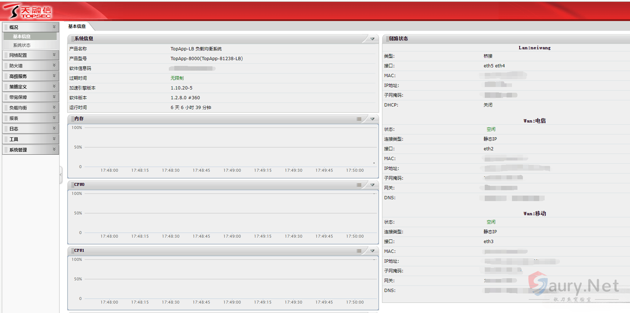
Task: Hide the left sidebar using splitter handle
Action: click(x=61, y=175)
